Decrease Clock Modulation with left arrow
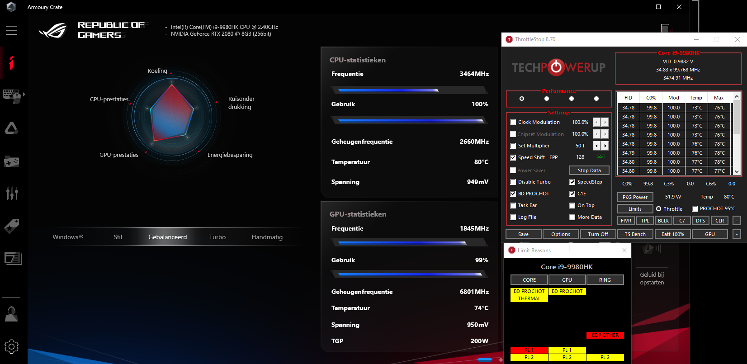The height and width of the screenshot is (364, 747). pyautogui.click(x=597, y=123)
